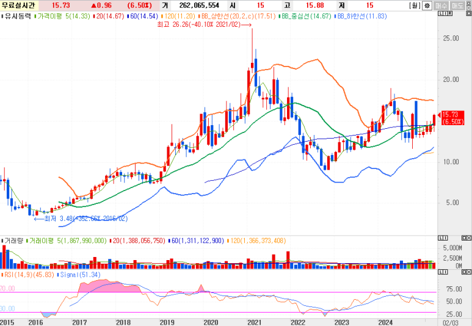
Task: Select L scale button on price chart
Action: point(440,14)
